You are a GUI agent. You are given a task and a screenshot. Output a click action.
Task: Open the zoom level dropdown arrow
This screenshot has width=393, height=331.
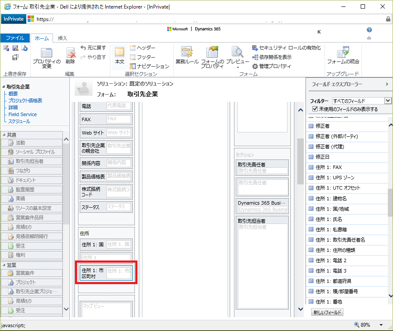tap(381, 325)
